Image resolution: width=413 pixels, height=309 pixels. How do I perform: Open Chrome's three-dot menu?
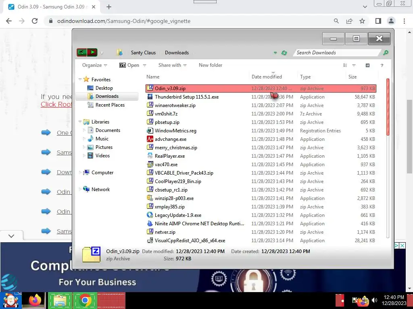404,21
